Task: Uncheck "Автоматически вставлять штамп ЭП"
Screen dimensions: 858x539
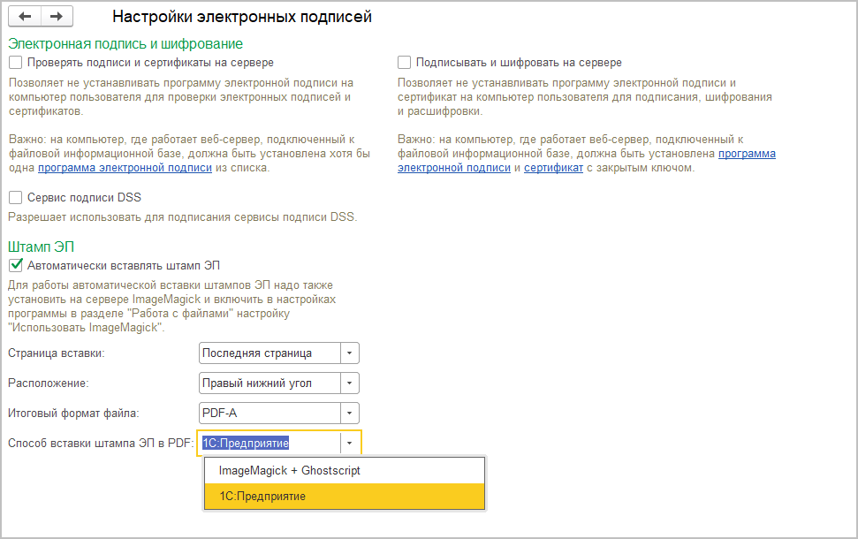Action: coord(15,265)
